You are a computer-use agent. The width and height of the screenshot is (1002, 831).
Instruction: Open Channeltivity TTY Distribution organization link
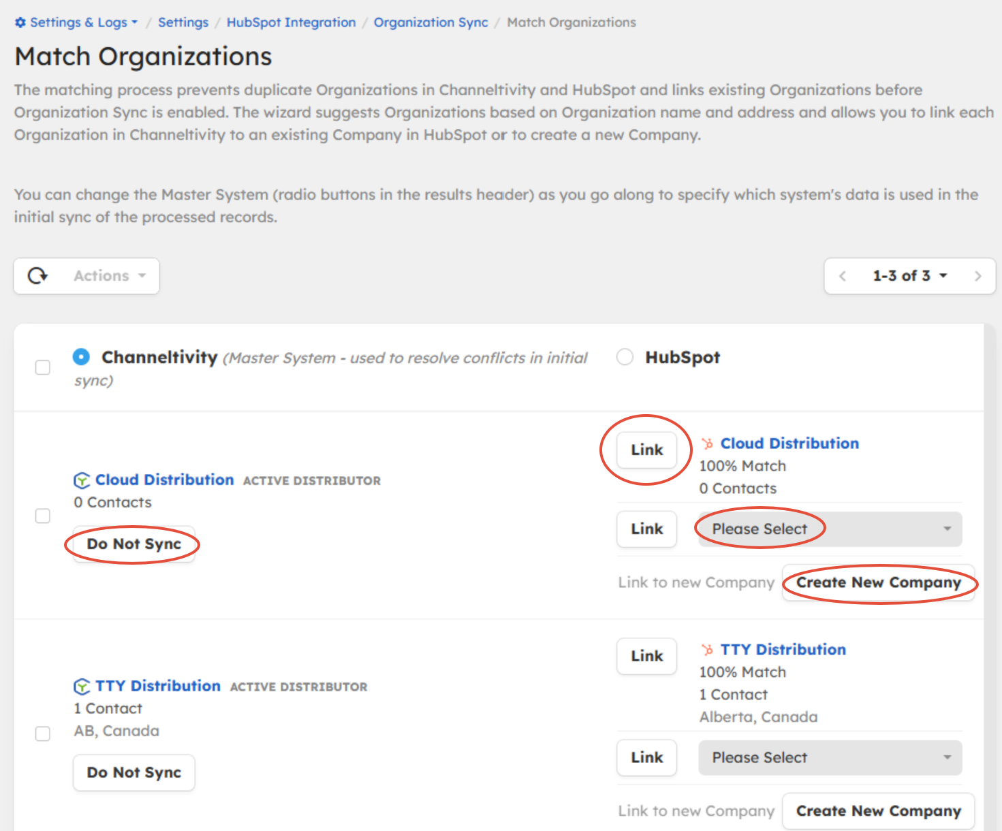point(157,687)
